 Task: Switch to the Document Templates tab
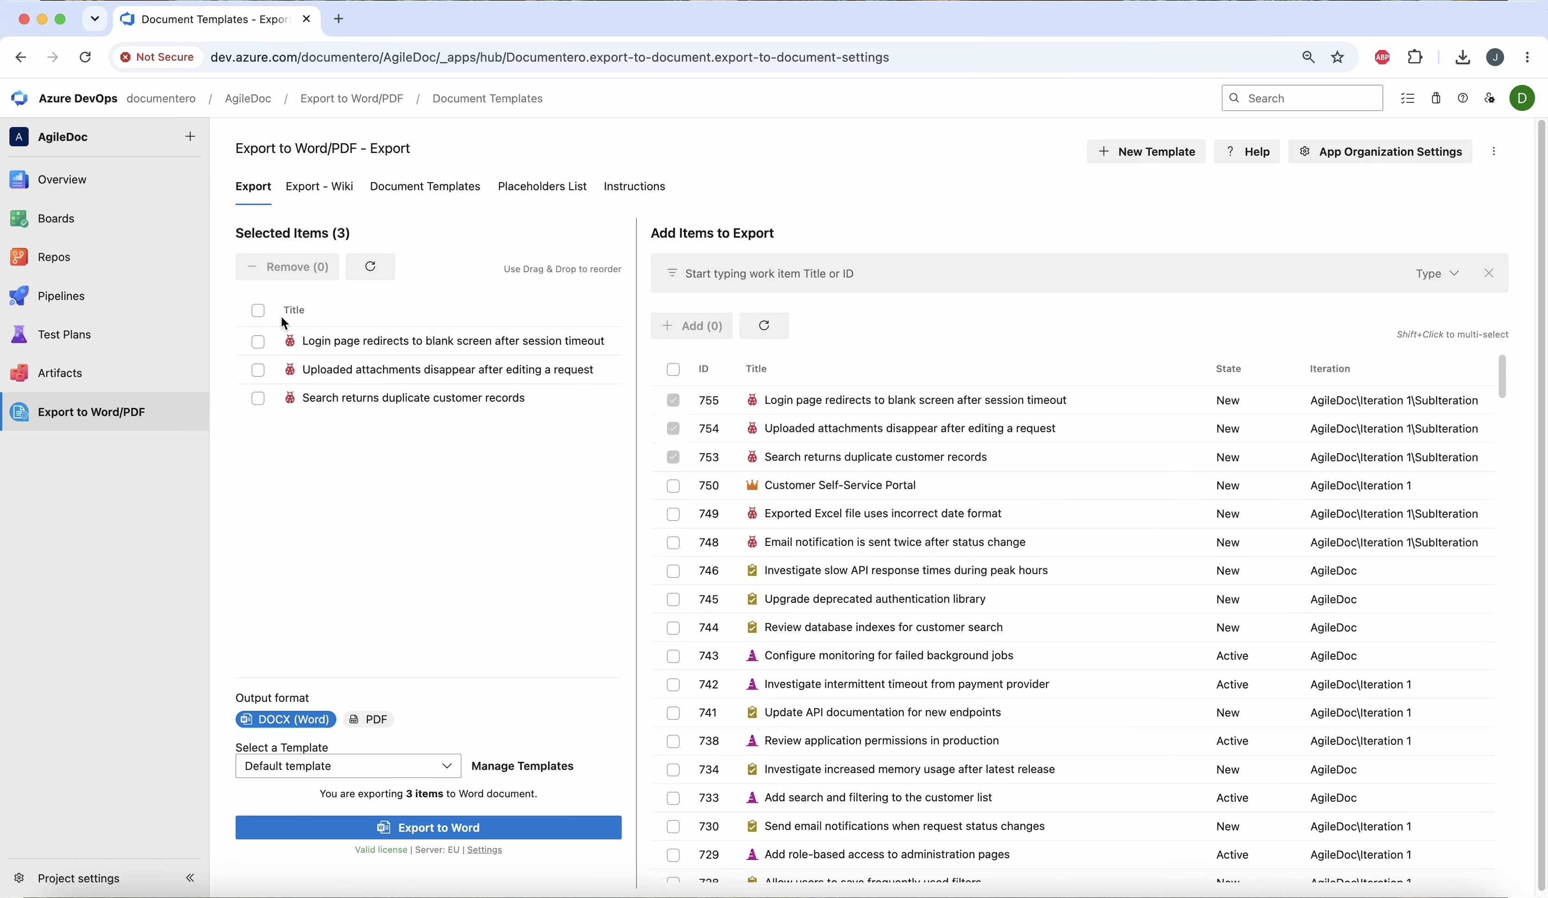424,186
